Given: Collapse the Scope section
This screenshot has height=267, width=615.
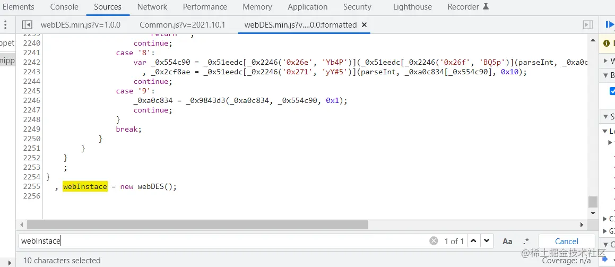Looking at the screenshot, I should tap(605, 116).
